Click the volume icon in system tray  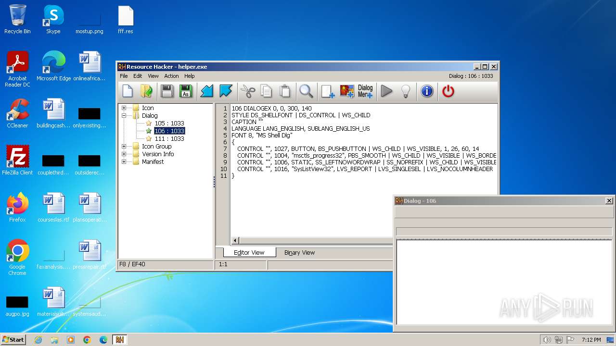(x=547, y=340)
